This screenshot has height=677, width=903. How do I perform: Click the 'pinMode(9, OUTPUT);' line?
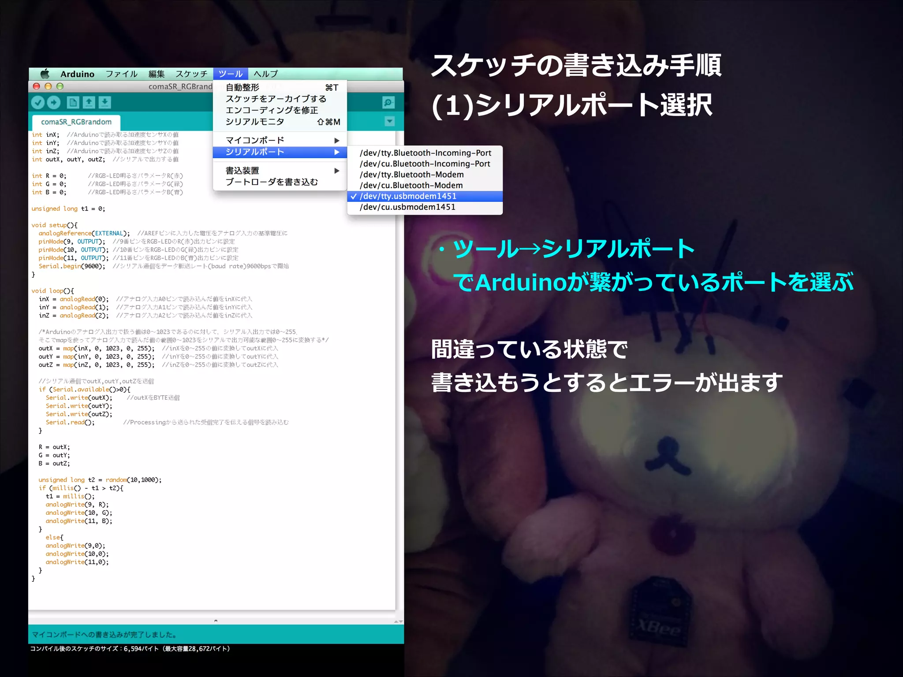[x=72, y=242]
